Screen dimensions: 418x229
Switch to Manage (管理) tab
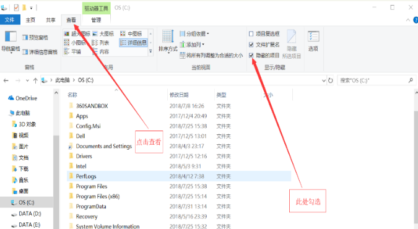click(96, 20)
